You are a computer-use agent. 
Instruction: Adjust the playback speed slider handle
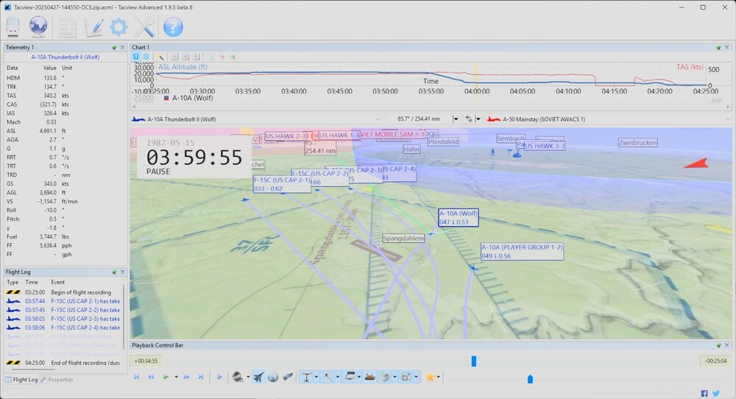(x=530, y=379)
